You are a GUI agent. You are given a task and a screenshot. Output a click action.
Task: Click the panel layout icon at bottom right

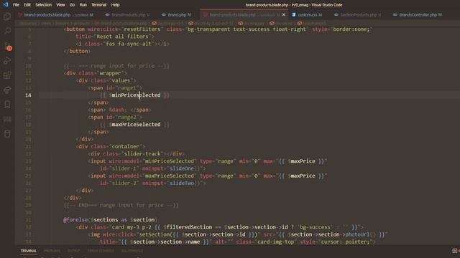(454, 251)
